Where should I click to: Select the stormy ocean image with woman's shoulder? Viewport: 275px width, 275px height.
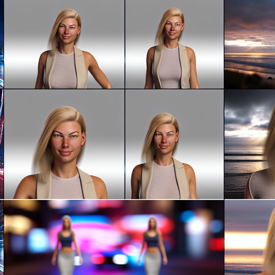249,144
